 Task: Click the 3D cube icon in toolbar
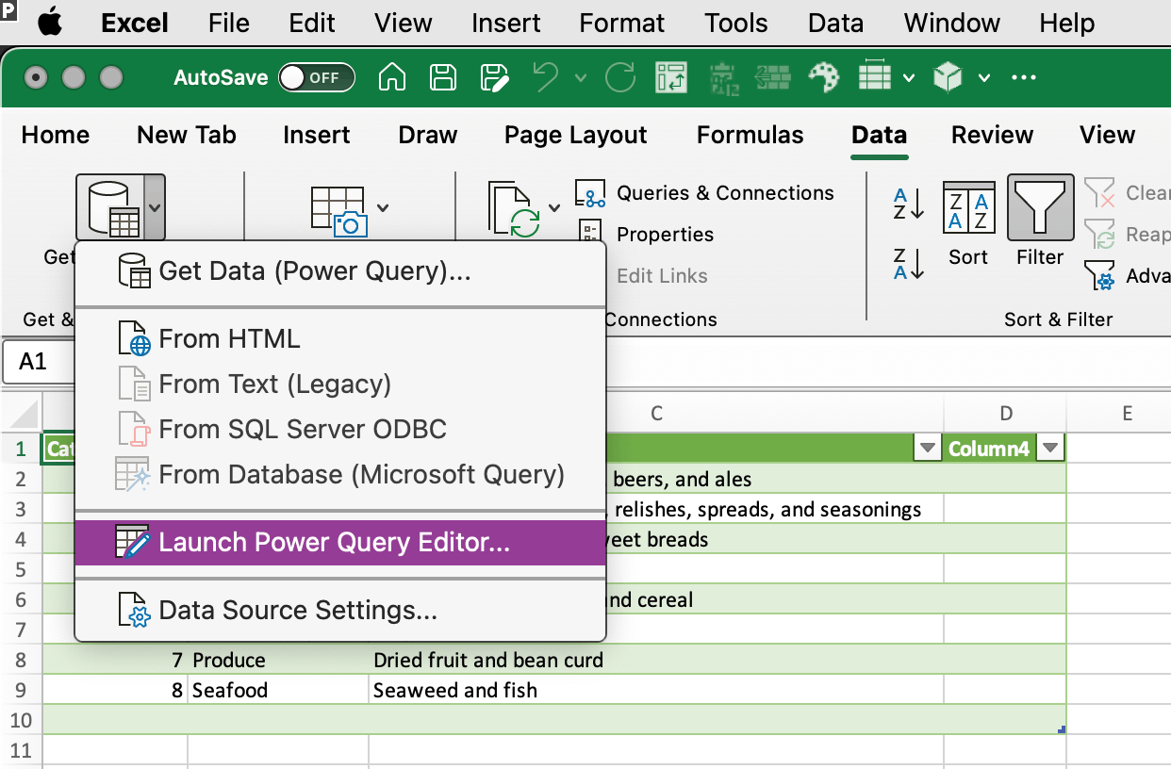point(948,78)
